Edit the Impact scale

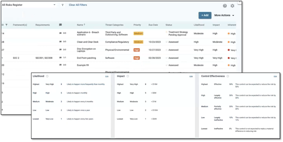191,77
